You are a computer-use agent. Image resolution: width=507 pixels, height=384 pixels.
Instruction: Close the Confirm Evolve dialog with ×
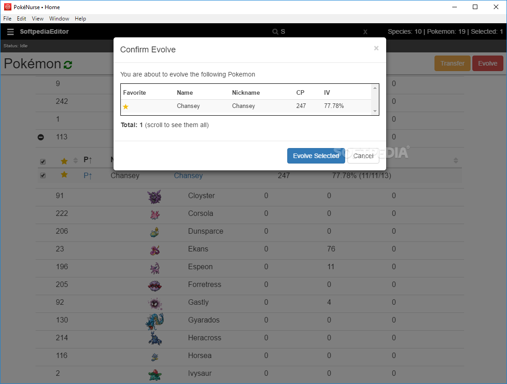(x=376, y=48)
